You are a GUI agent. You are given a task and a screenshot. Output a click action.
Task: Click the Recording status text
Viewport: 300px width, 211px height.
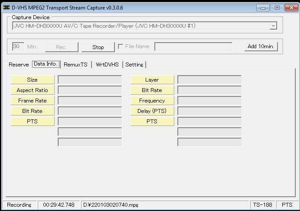[x=19, y=205]
